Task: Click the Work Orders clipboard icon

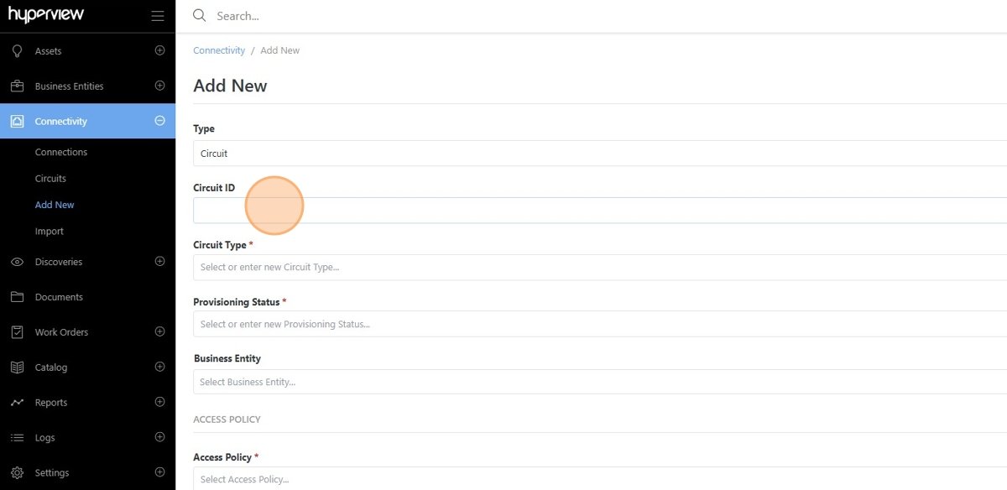Action: click(17, 332)
